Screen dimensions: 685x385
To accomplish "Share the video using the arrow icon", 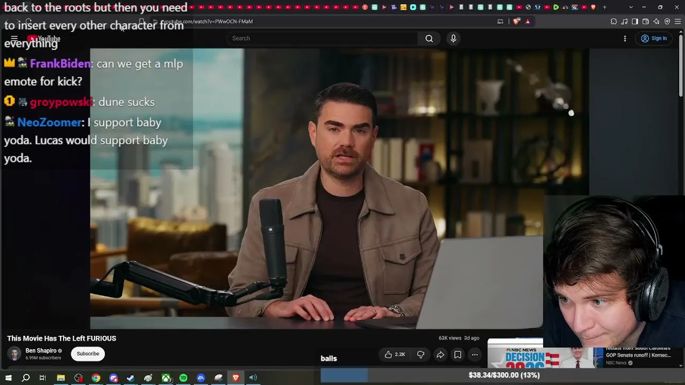I will [440, 355].
